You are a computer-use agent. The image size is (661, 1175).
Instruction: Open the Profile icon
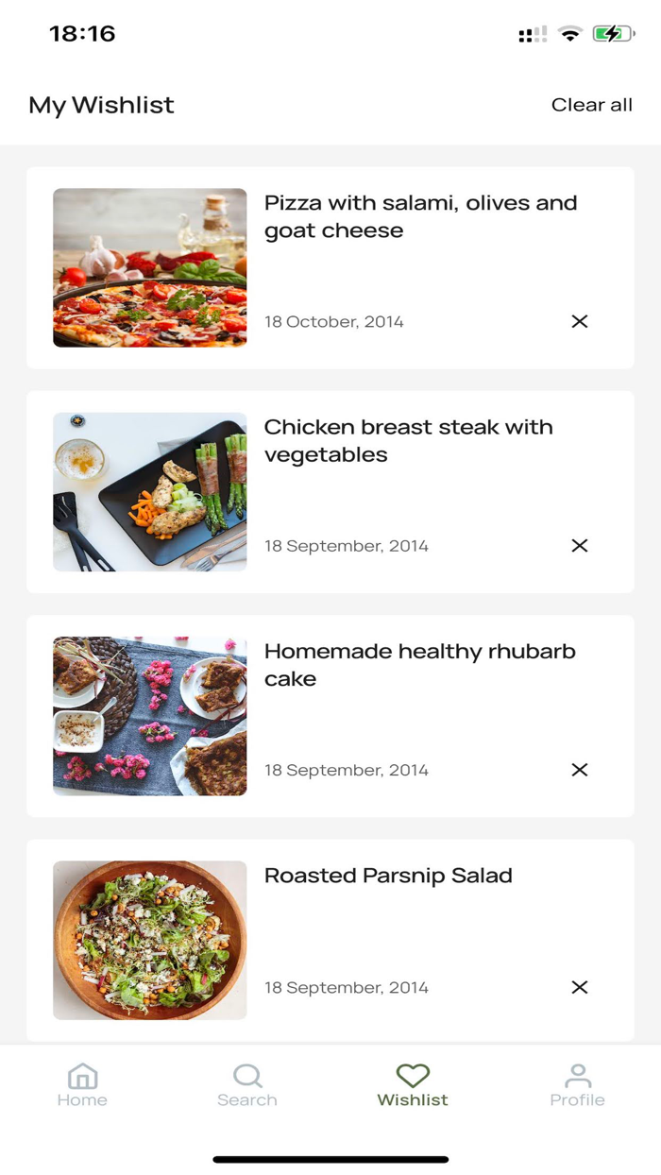pos(578,1075)
